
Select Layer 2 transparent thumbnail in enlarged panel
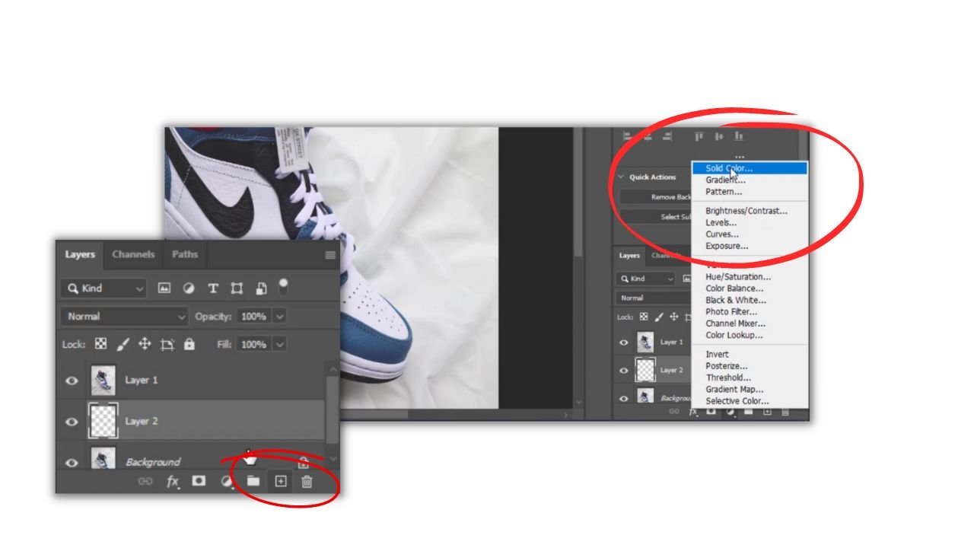[103, 421]
